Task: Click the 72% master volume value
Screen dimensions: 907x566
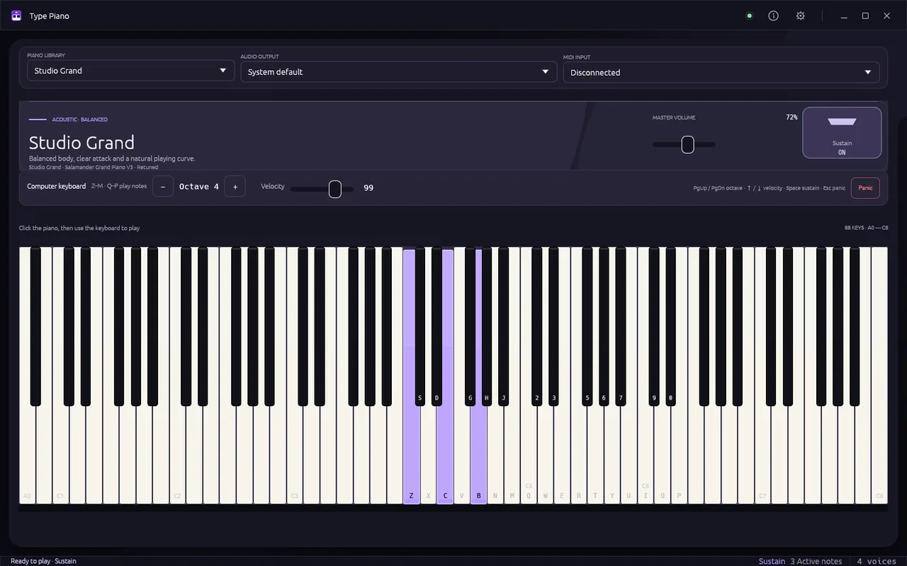Action: [791, 117]
